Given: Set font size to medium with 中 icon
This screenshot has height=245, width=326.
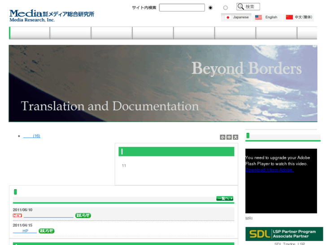Looking at the screenshot, I should point(229,137).
